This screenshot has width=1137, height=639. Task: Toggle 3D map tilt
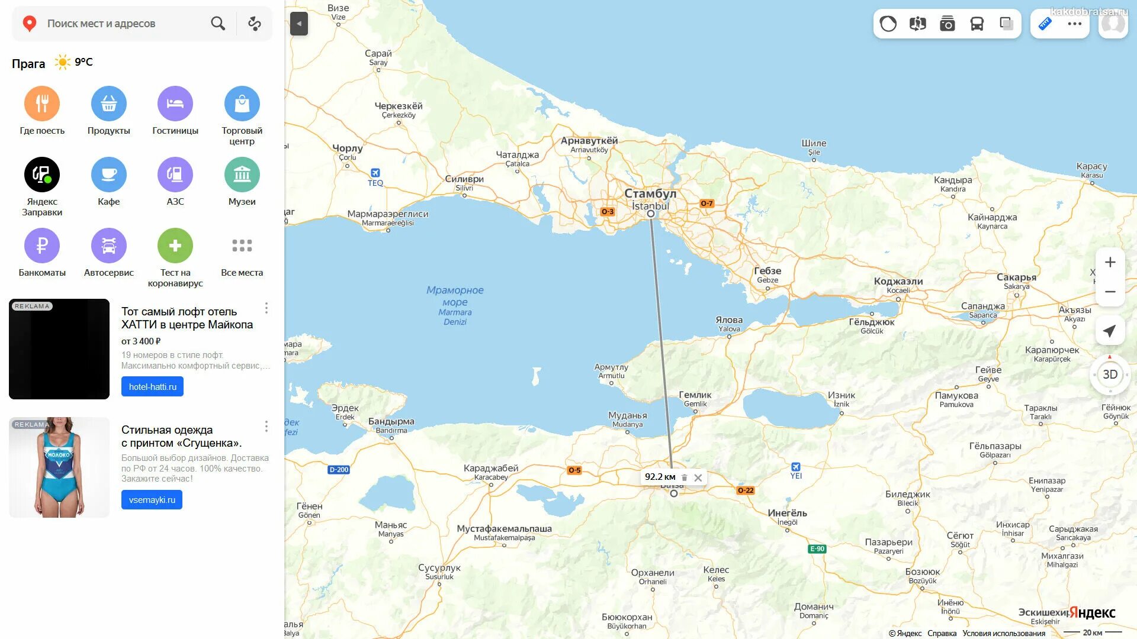point(1110,375)
